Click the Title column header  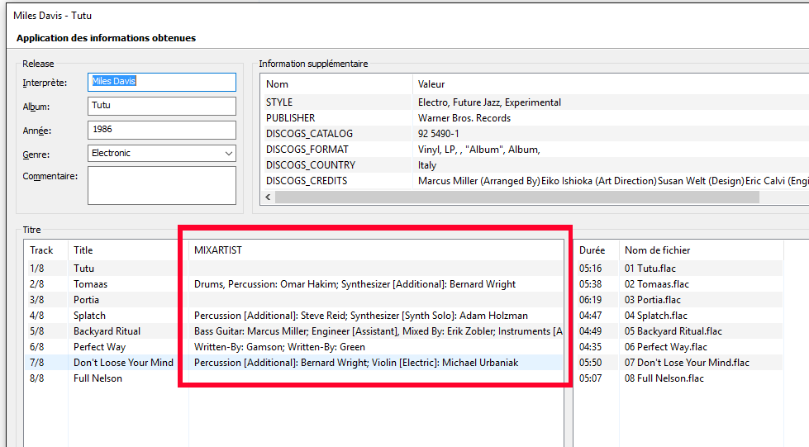pyautogui.click(x=83, y=250)
